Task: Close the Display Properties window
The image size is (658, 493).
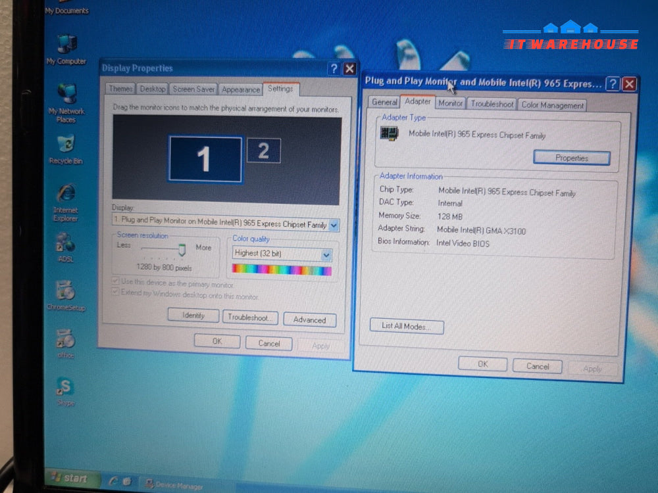Action: [349, 69]
